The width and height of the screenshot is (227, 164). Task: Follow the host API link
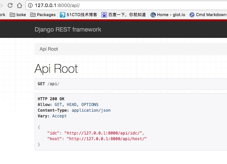[107, 139]
